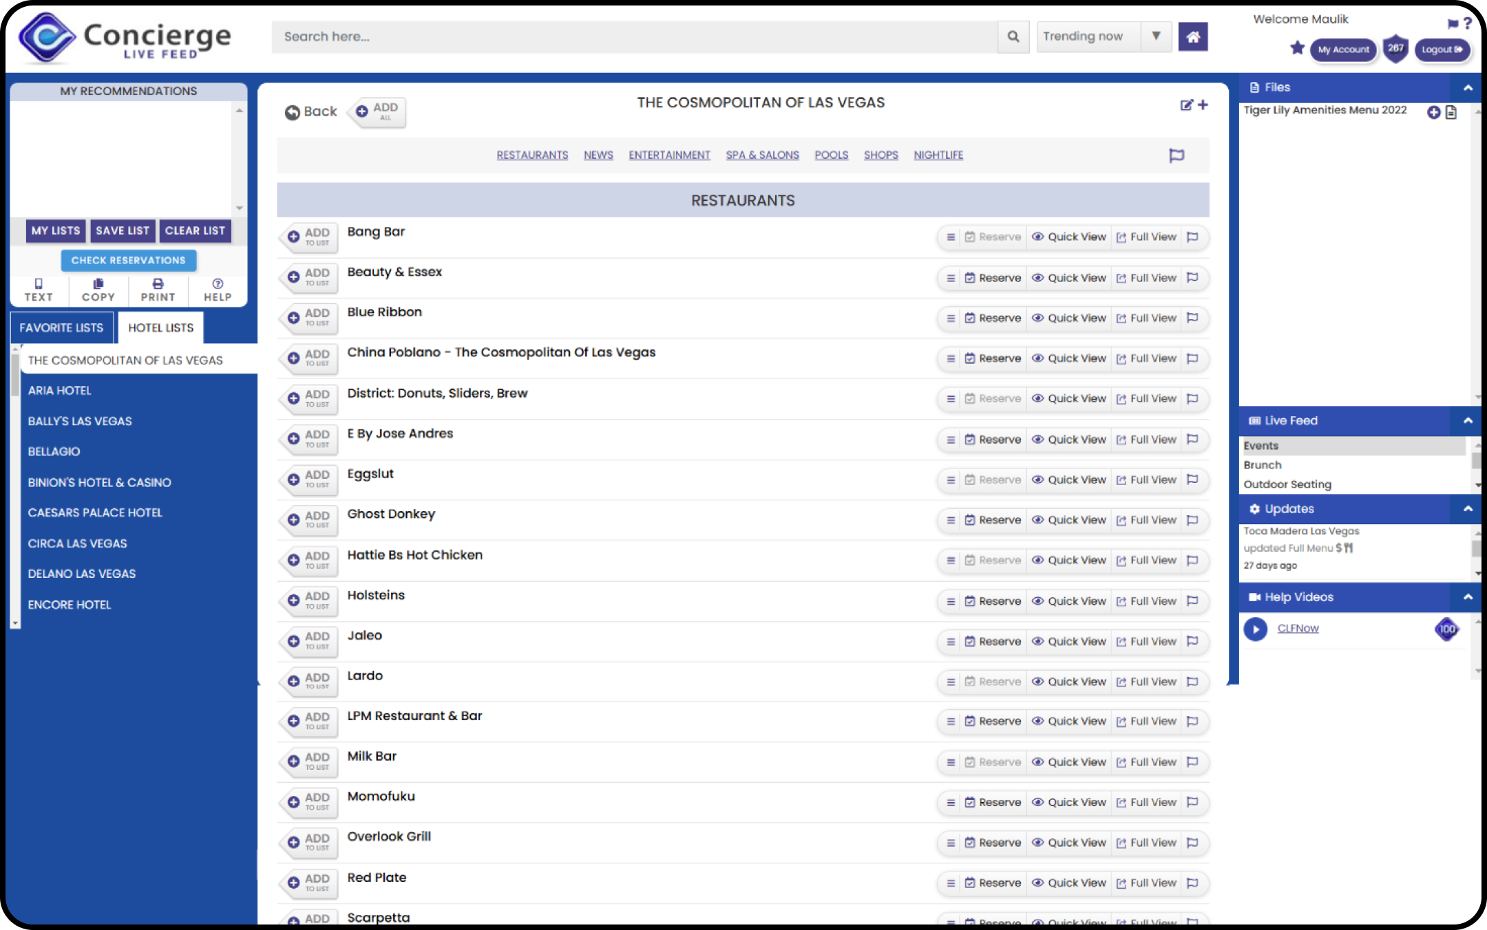The width and height of the screenshot is (1487, 930).
Task: Open My Account
Action: 1343,50
